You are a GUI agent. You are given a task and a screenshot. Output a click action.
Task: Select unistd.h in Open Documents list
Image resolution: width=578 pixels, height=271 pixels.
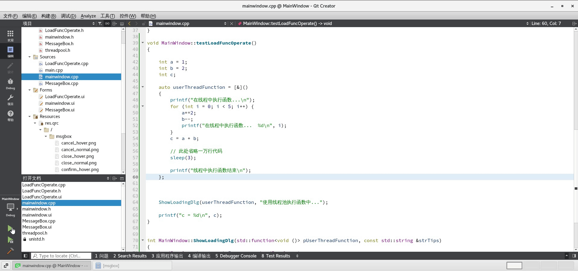36,239
